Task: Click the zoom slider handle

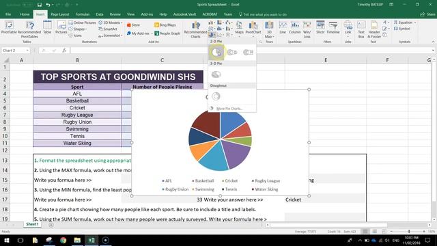Action: click(x=409, y=232)
